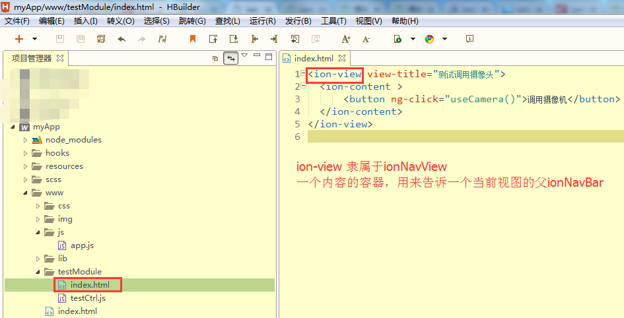Expand the css folder
The width and height of the screenshot is (624, 318).
coord(38,206)
